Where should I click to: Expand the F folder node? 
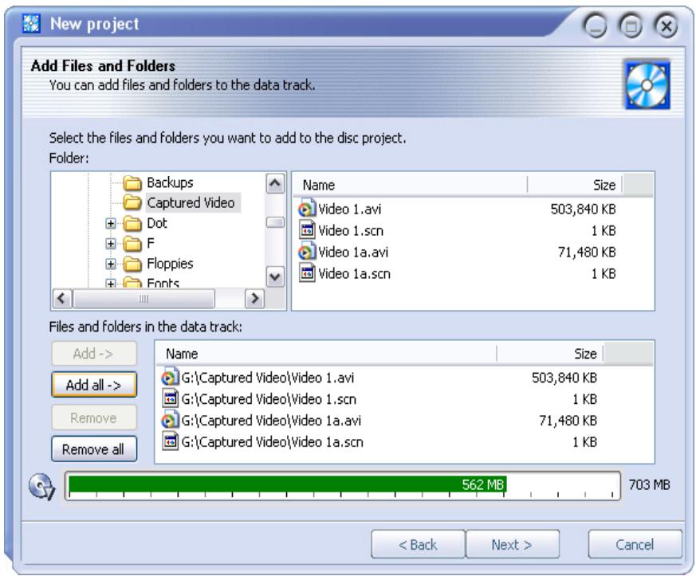coord(111,244)
